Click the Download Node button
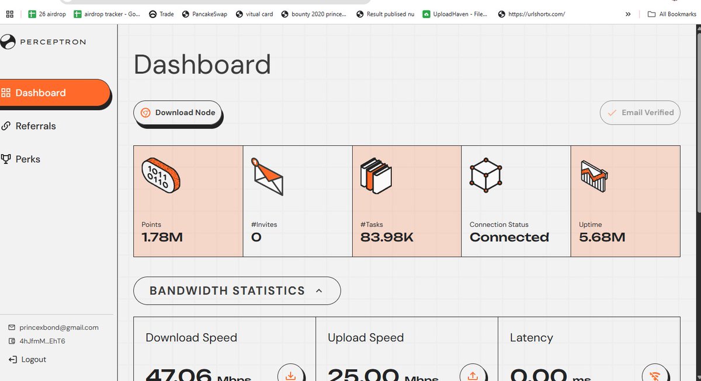Screen dimensions: 701x381 pos(178,113)
